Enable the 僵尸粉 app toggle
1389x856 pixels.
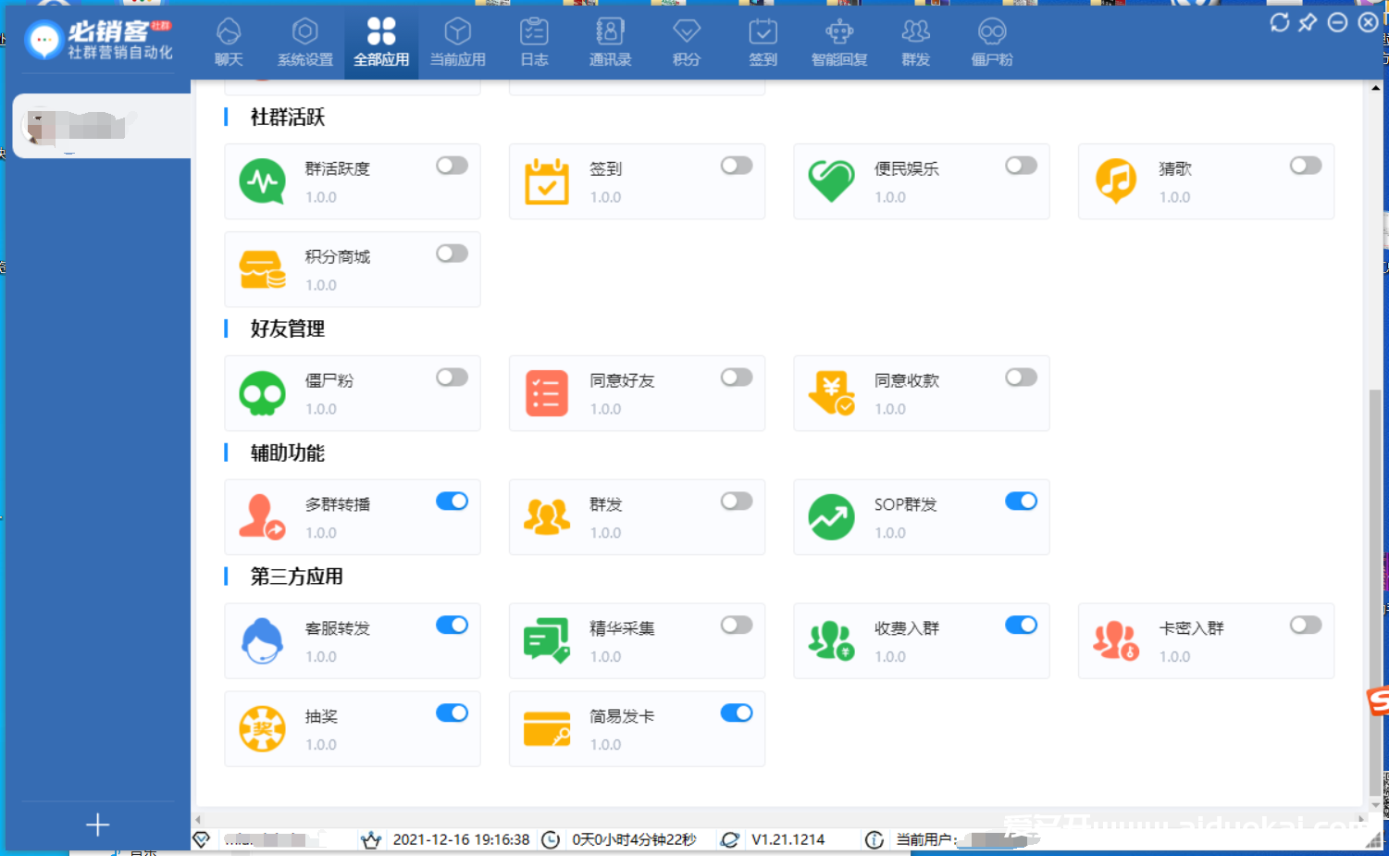pos(453,378)
